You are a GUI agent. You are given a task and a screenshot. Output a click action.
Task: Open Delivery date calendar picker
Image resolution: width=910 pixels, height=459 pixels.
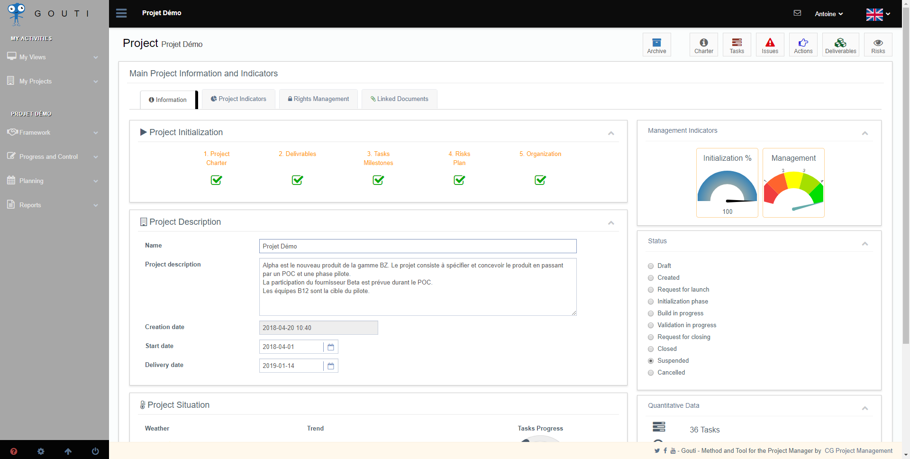pyautogui.click(x=331, y=366)
